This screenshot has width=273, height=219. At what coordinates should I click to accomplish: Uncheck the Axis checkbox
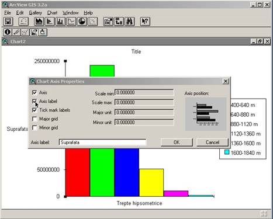point(34,92)
